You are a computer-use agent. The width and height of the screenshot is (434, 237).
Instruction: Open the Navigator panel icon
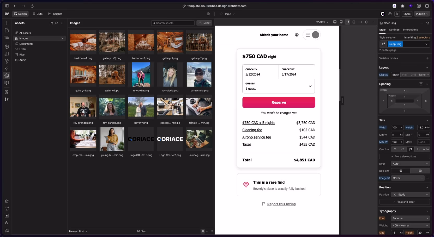(x=7, y=38)
